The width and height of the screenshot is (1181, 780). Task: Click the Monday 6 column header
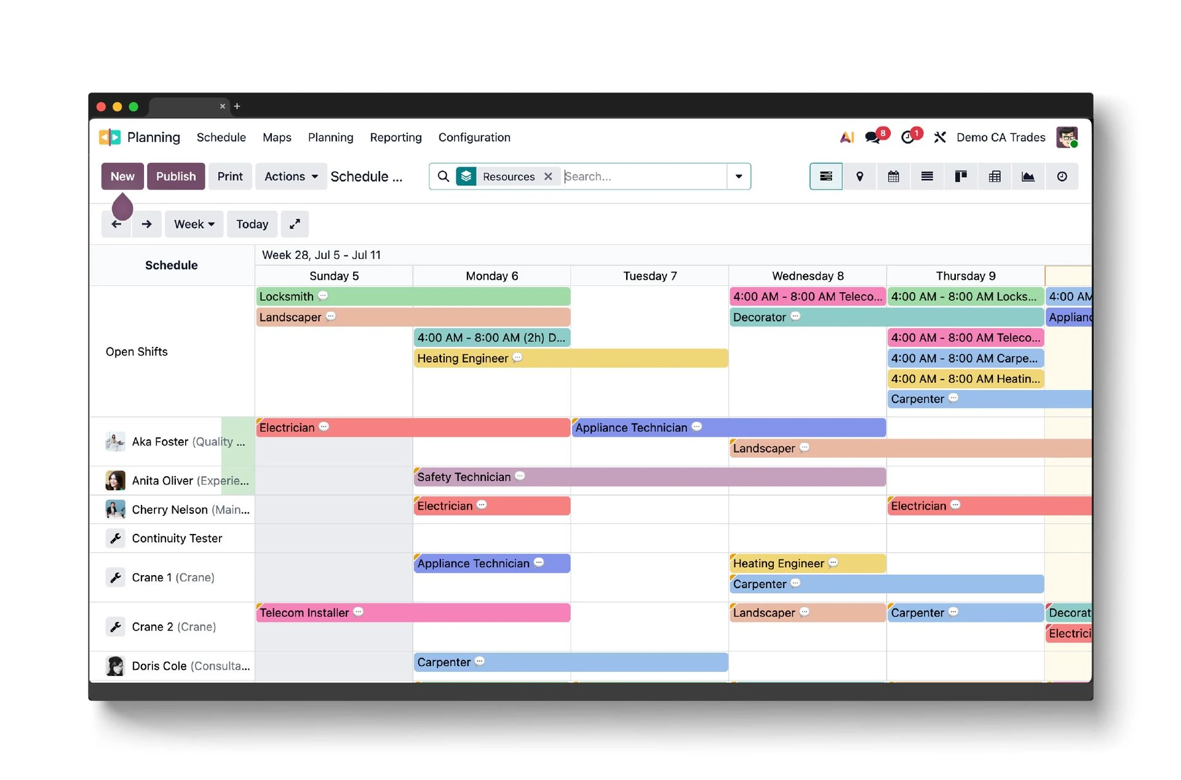[x=492, y=276]
